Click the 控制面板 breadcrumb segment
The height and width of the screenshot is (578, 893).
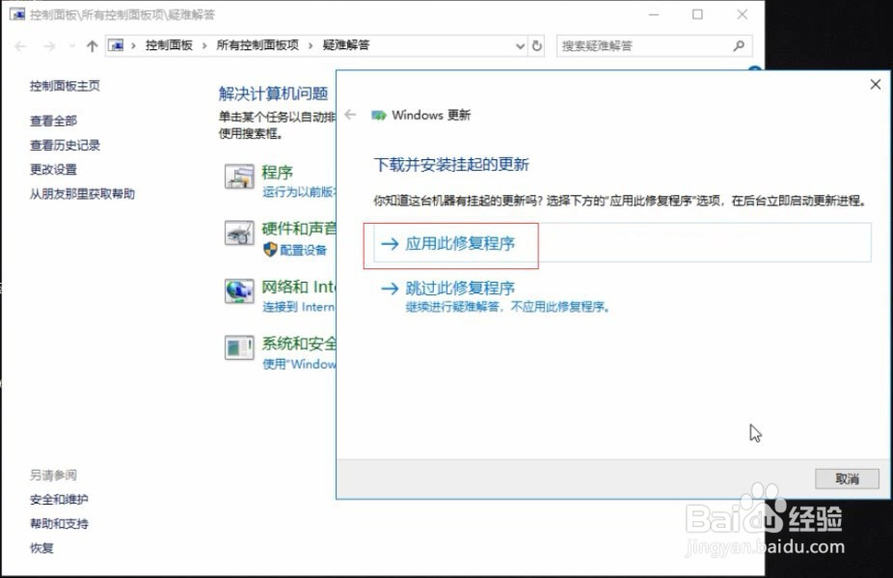point(169,45)
